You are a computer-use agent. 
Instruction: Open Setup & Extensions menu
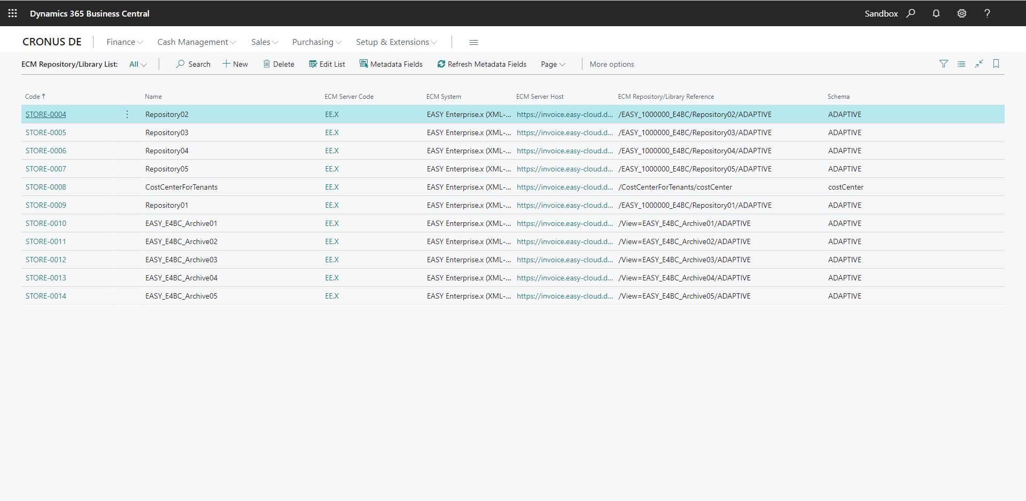pyautogui.click(x=396, y=42)
